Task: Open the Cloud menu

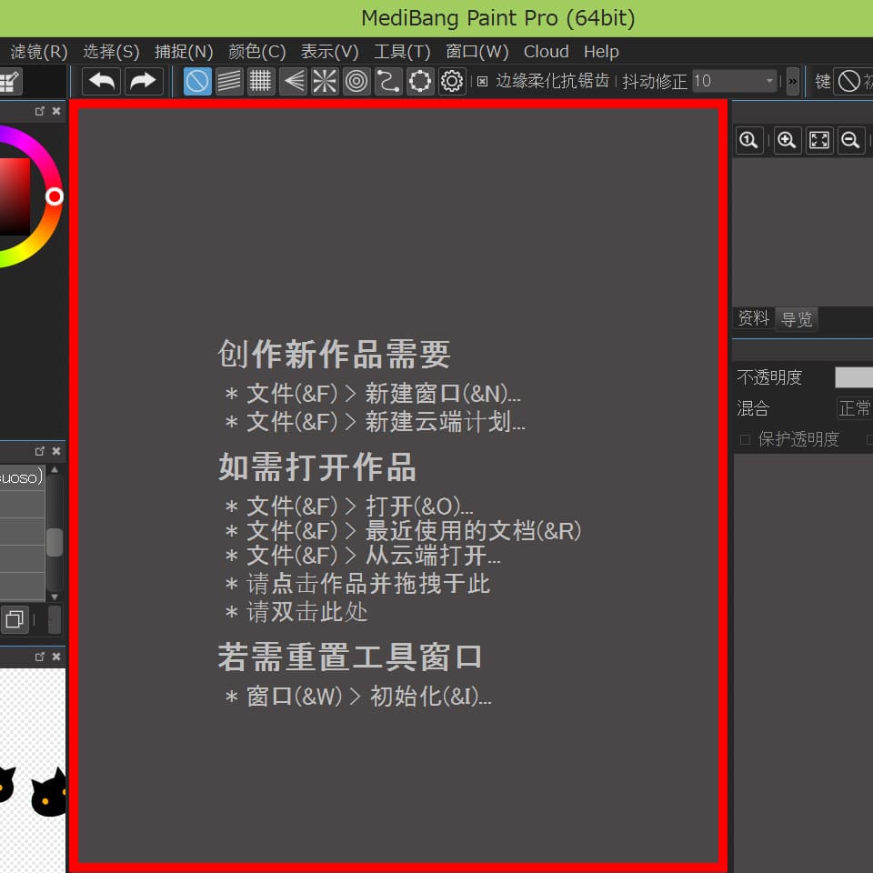Action: tap(547, 52)
